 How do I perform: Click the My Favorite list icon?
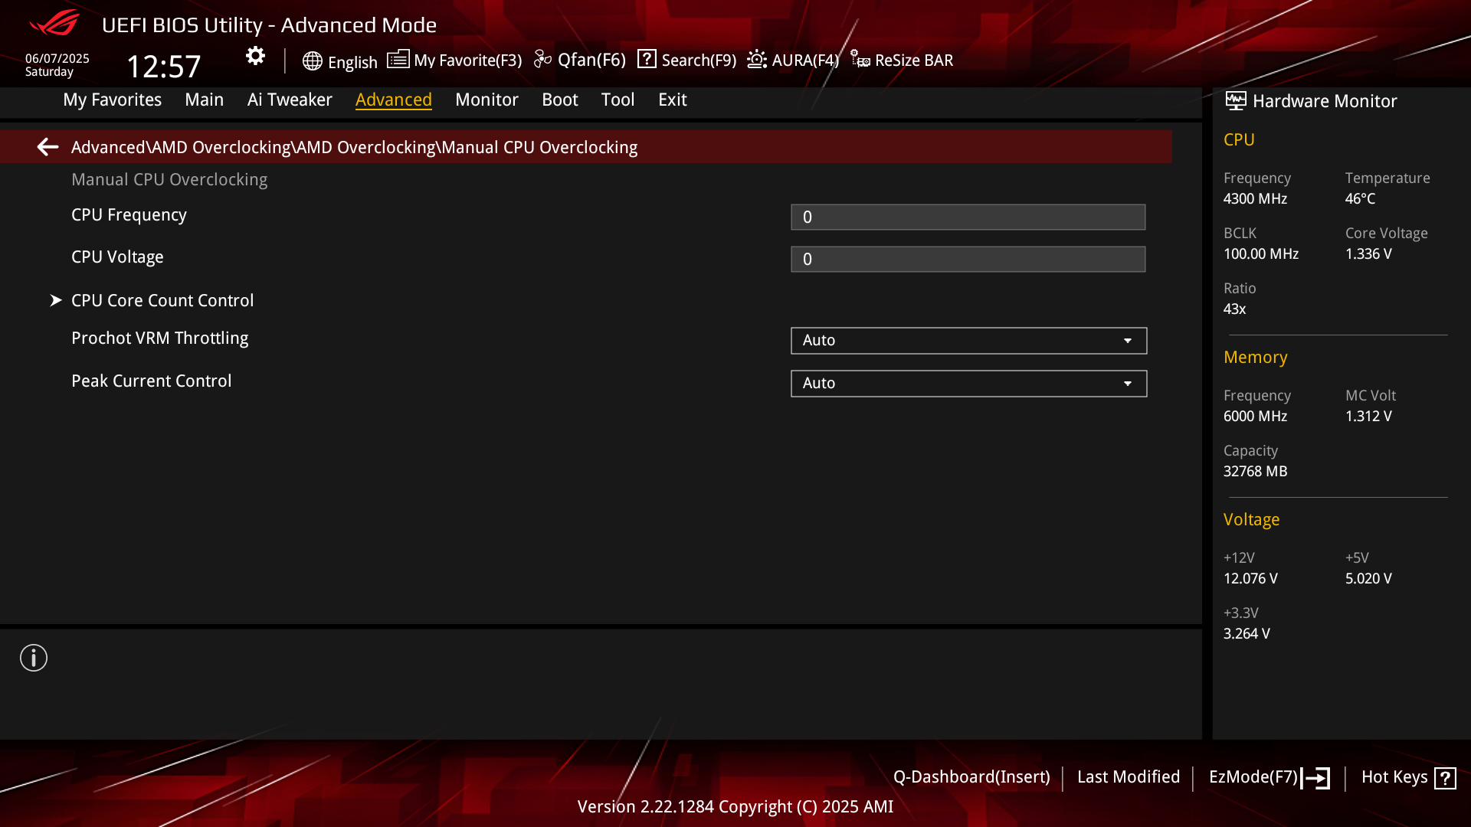tap(398, 60)
